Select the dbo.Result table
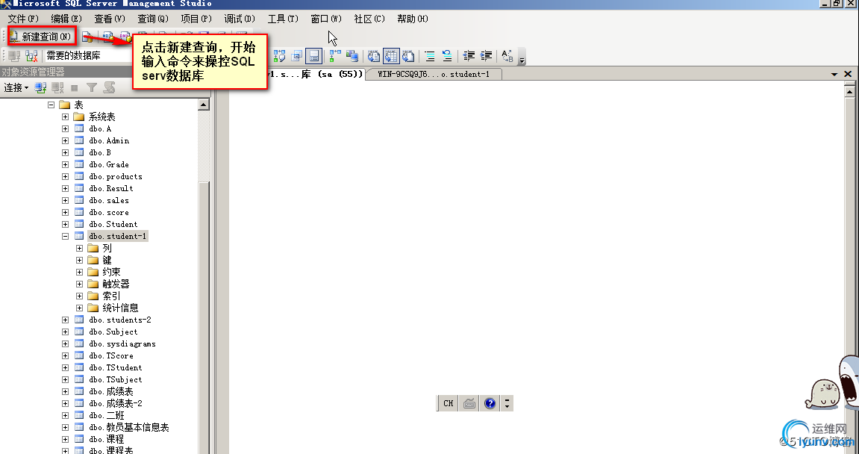Screen dimensions: 859x454 coord(111,189)
